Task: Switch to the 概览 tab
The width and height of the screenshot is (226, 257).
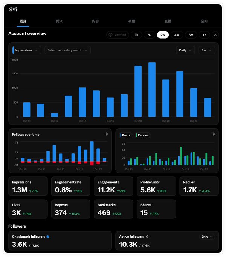Action: (x=23, y=21)
